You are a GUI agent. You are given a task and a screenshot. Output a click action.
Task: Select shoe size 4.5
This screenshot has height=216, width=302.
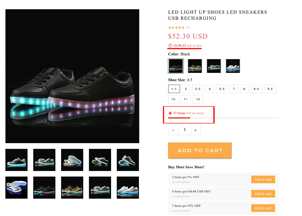pos(174,89)
